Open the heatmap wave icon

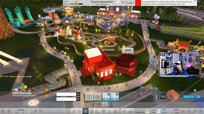tap(183, 111)
